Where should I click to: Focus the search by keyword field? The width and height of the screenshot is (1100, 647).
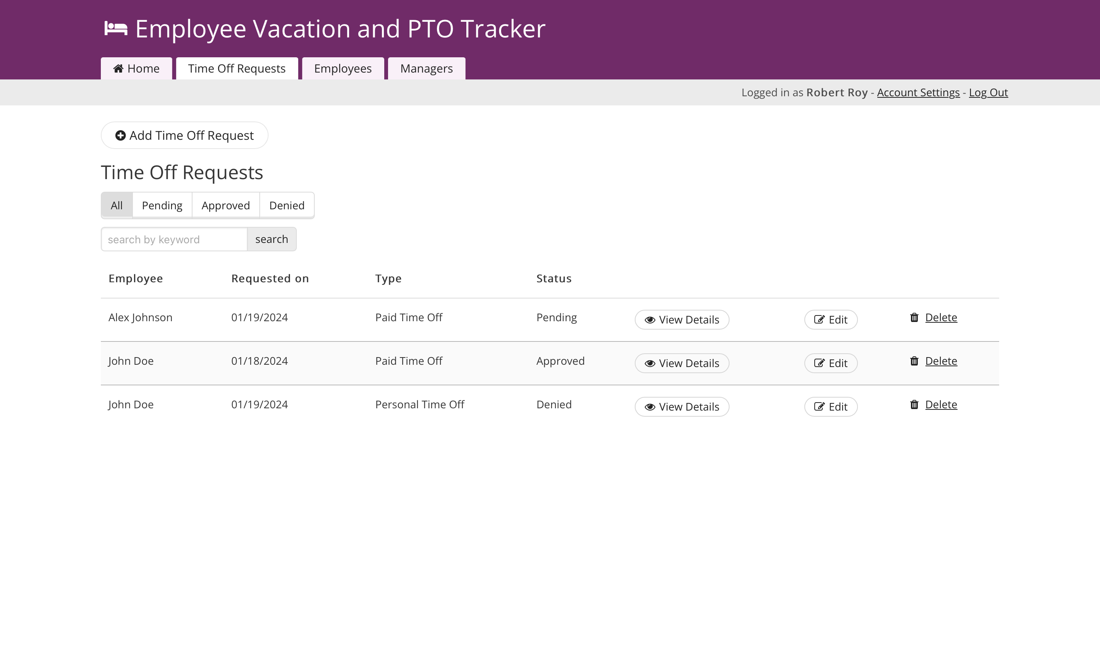click(x=174, y=239)
